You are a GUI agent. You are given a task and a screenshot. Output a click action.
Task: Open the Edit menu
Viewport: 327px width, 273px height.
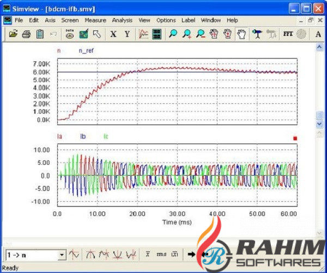pos(34,20)
